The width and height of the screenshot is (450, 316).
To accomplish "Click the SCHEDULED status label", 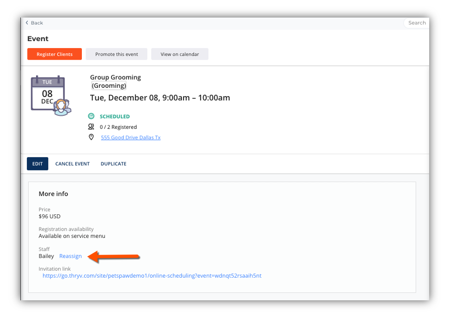I will pos(115,116).
